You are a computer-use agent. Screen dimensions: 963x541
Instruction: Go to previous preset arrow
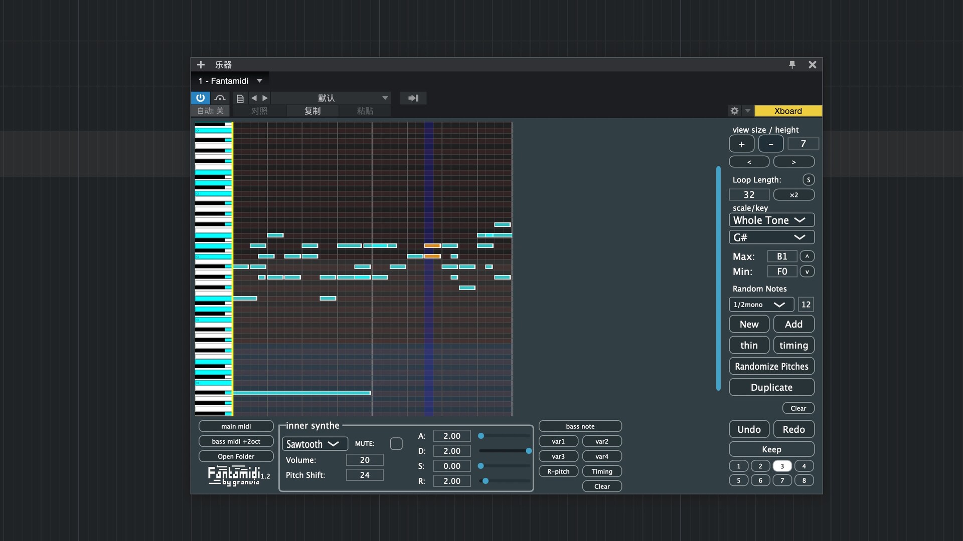click(x=254, y=98)
